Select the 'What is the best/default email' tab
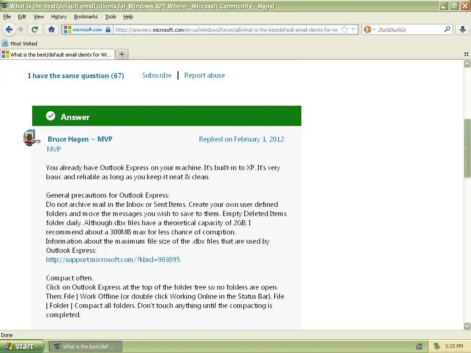This screenshot has width=471, height=353. tap(57, 54)
